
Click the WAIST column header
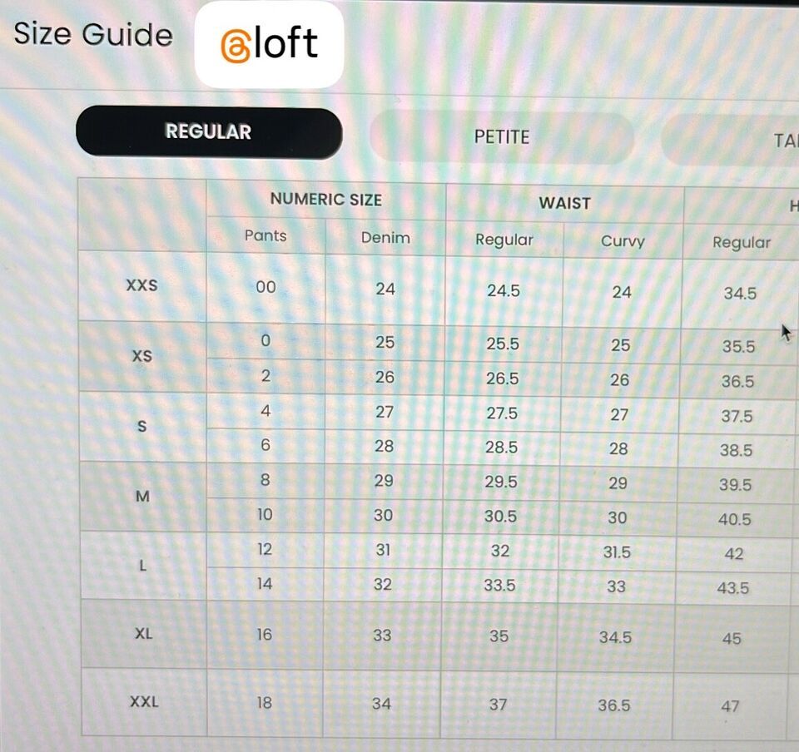564,203
